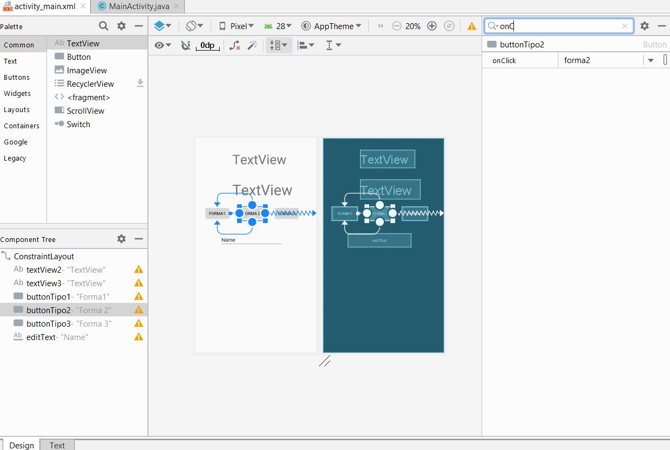670x450 pixels.
Task: Switch to the Text editor tab
Action: pyautogui.click(x=57, y=445)
